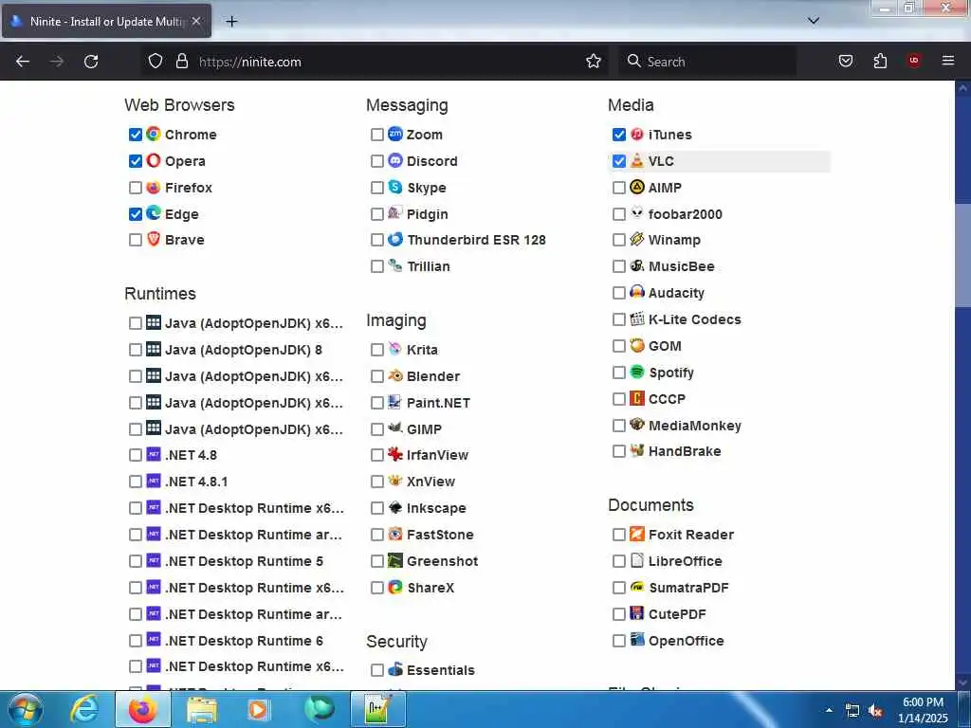The image size is (971, 728).
Task: Check the LibreOffice checkbox
Action: pos(618,561)
